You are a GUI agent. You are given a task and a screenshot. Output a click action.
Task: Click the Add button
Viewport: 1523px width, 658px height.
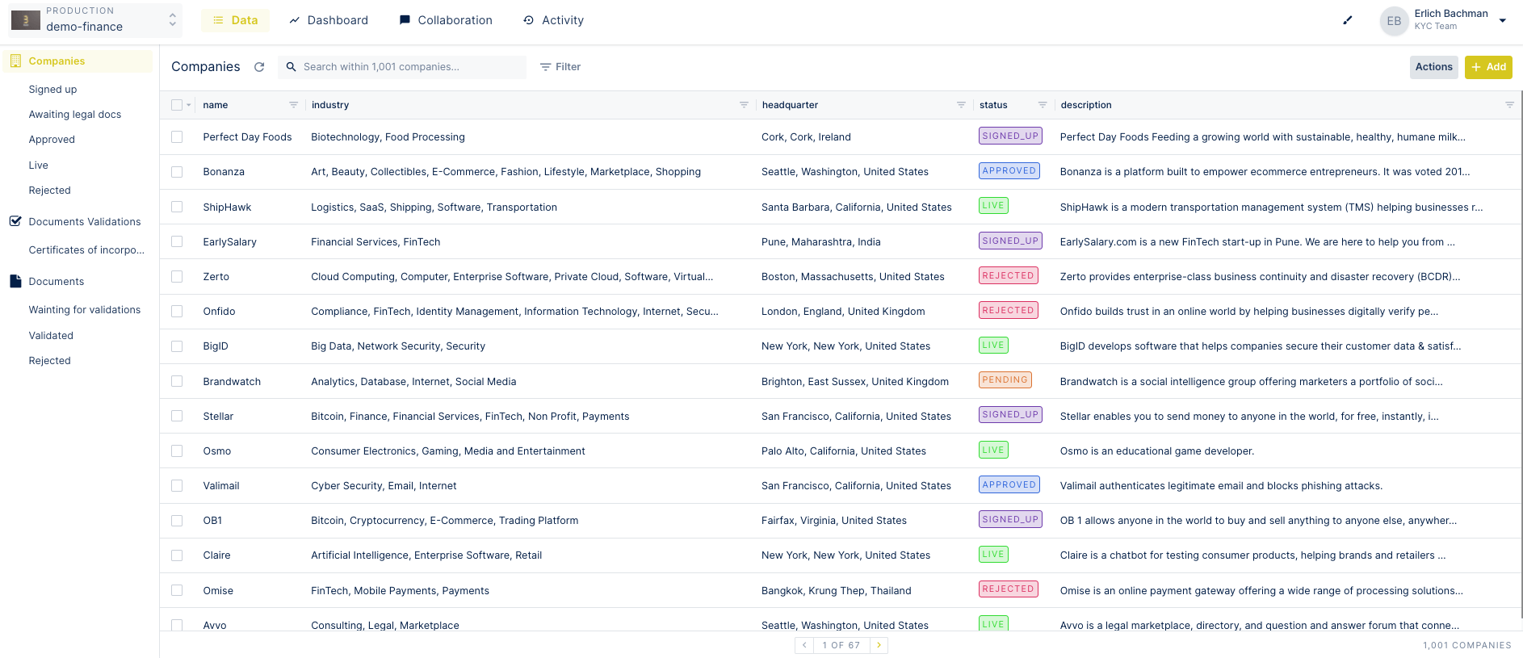coord(1488,67)
